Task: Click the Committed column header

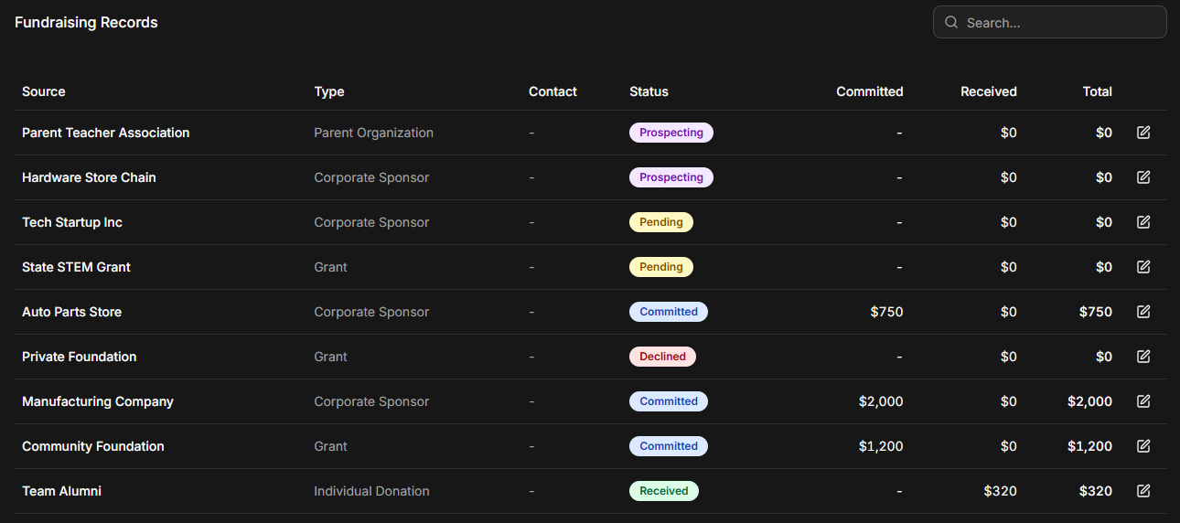Action: click(869, 91)
